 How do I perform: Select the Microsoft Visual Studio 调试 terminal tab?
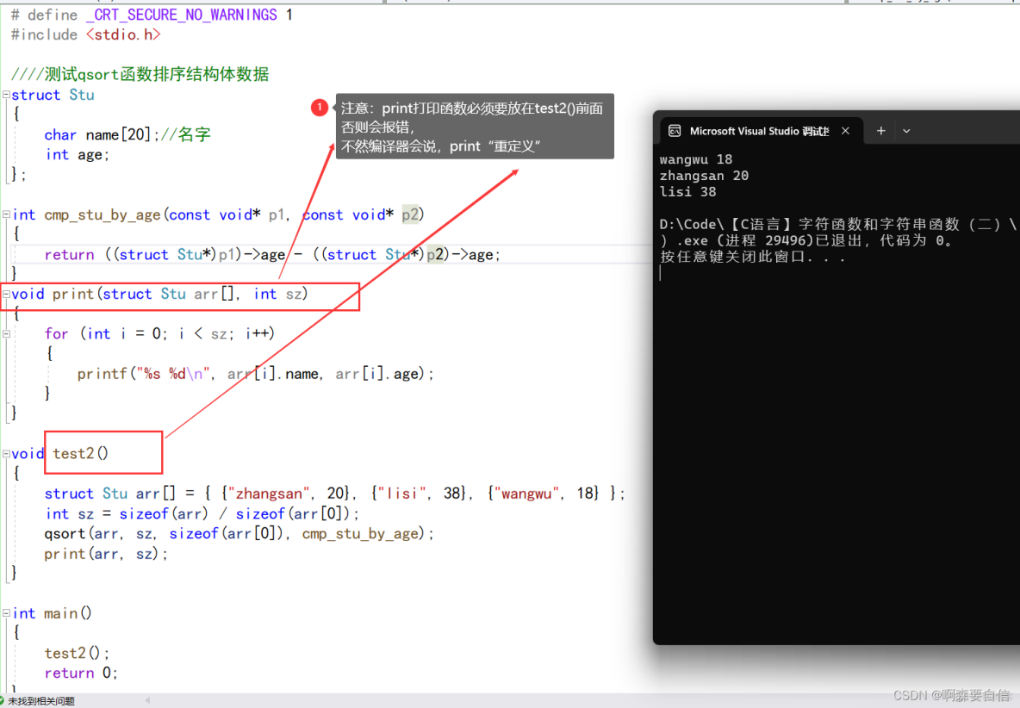tap(758, 131)
